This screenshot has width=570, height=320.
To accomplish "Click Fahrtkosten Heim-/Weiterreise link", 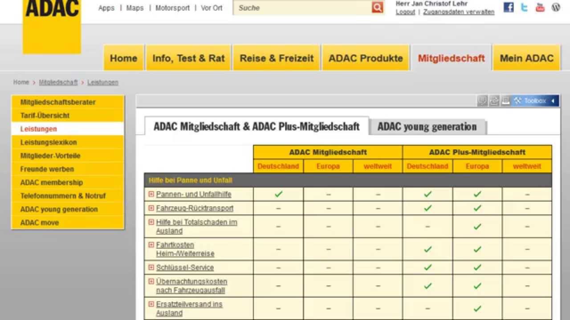I will 185,249.
